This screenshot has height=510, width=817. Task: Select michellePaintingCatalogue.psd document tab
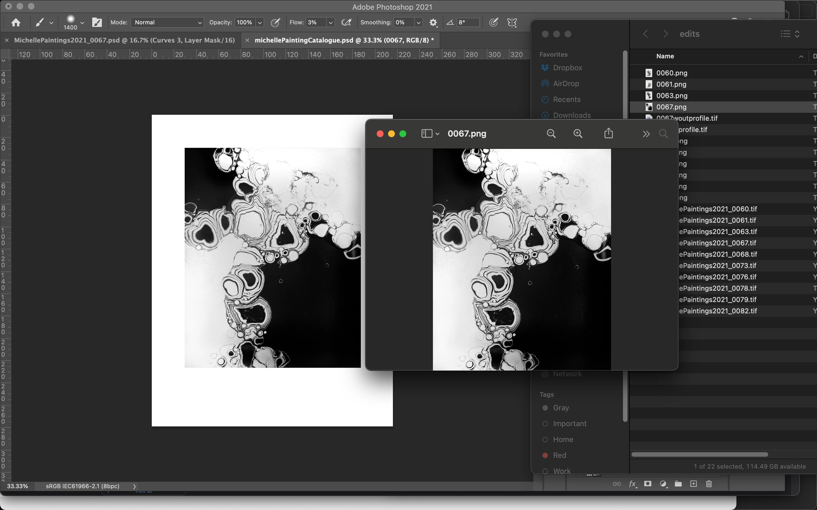pyautogui.click(x=344, y=40)
